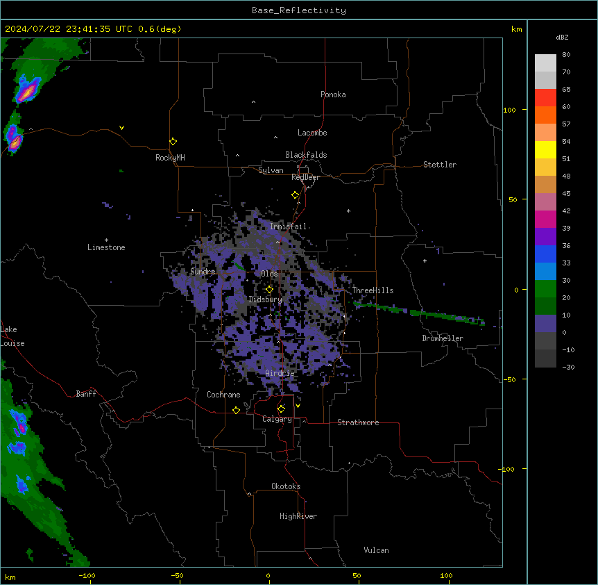Click the Didsbury label
Image resolution: width=598 pixels, height=585 pixels.
tap(266, 299)
